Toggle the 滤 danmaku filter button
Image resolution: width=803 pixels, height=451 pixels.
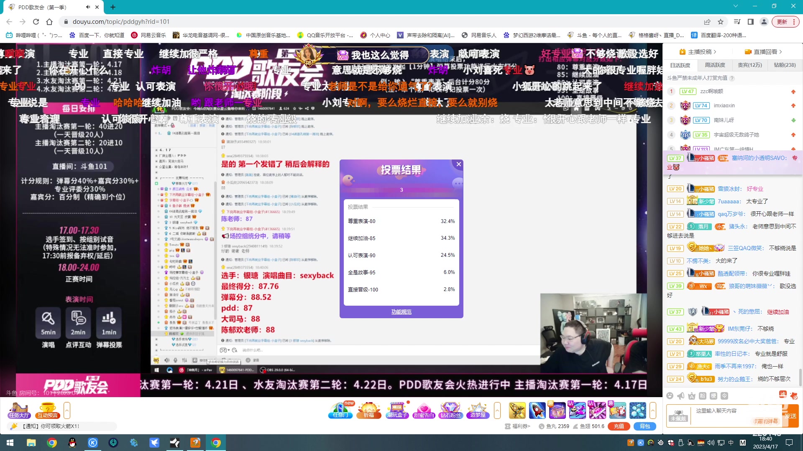pyautogui.click(x=783, y=395)
